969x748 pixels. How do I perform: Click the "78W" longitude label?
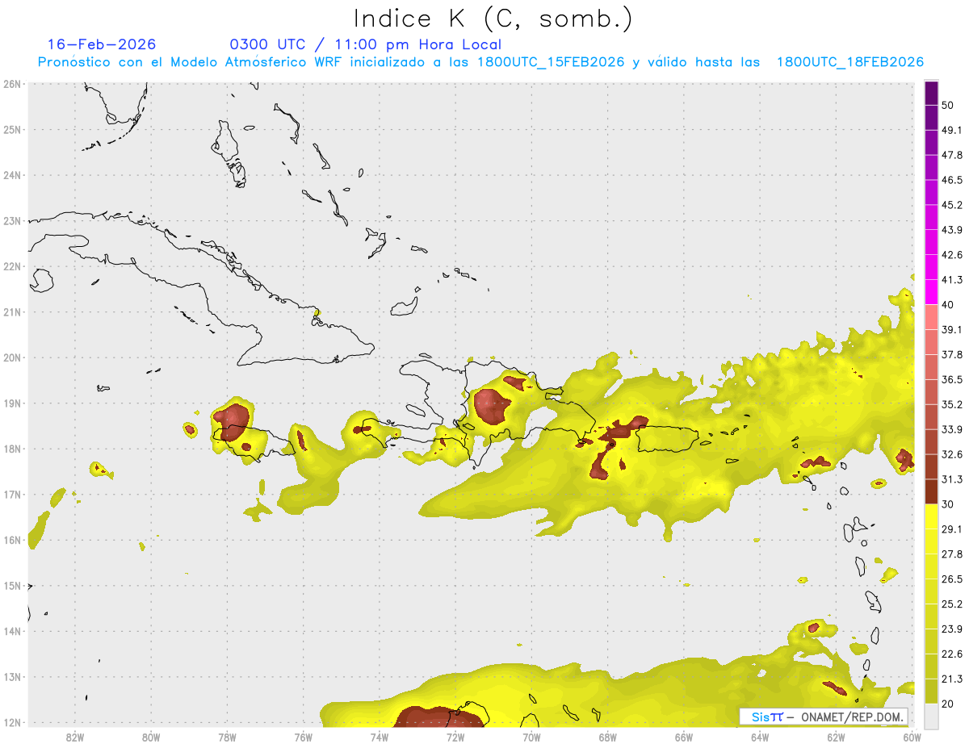tap(227, 737)
